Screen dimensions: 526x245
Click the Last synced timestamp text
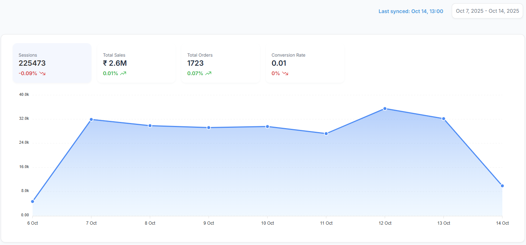pyautogui.click(x=411, y=11)
